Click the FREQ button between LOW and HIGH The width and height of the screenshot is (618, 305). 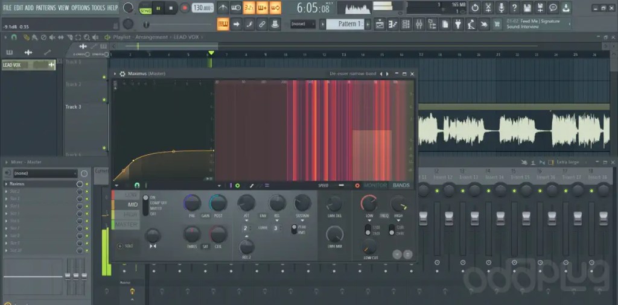[384, 216]
